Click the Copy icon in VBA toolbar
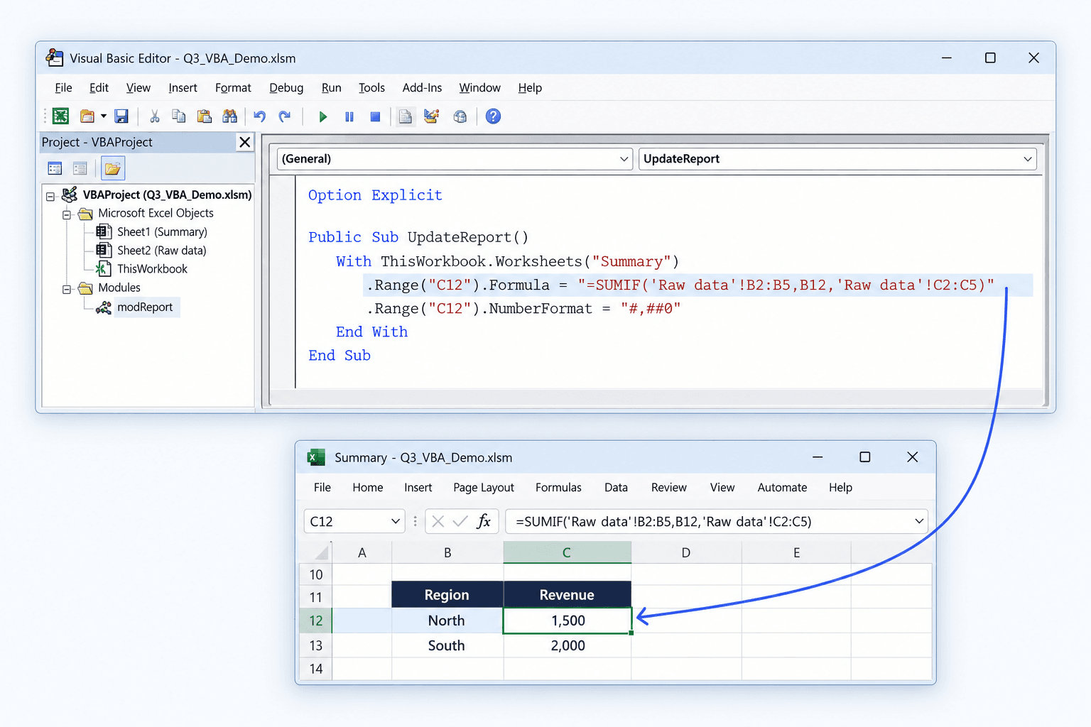This screenshot has height=727, width=1091. point(179,116)
